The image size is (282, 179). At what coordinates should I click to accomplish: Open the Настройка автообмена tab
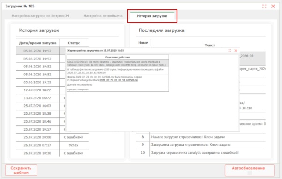click(103, 16)
